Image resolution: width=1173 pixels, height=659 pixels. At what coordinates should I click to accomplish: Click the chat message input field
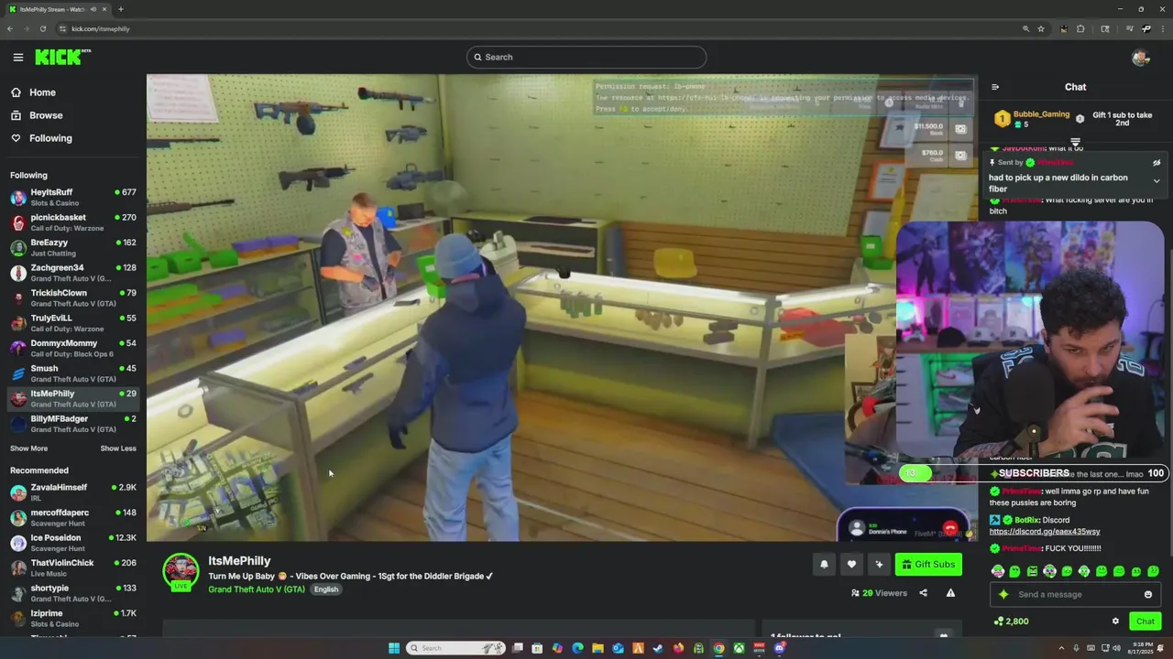click(1077, 595)
